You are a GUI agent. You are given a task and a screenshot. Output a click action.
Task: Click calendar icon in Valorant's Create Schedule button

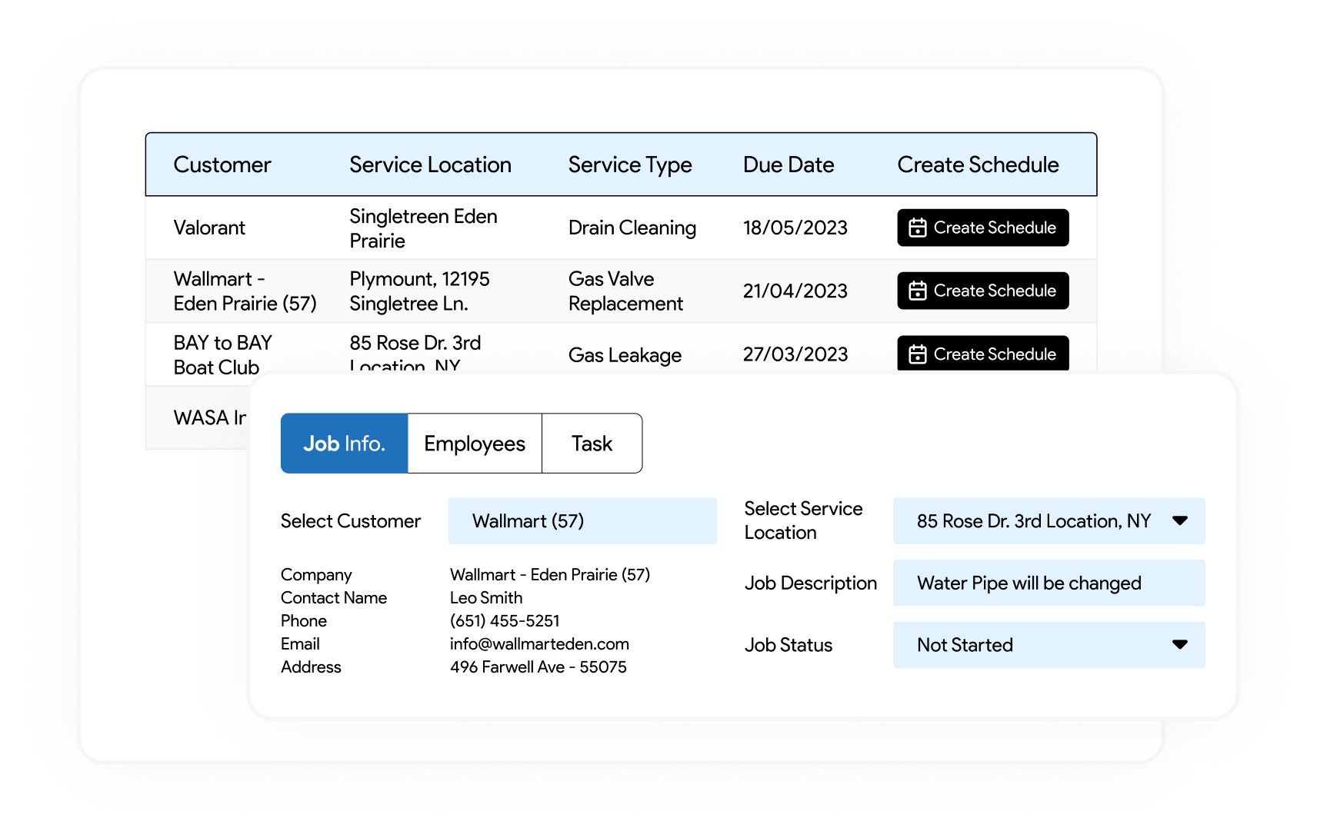pos(917,228)
